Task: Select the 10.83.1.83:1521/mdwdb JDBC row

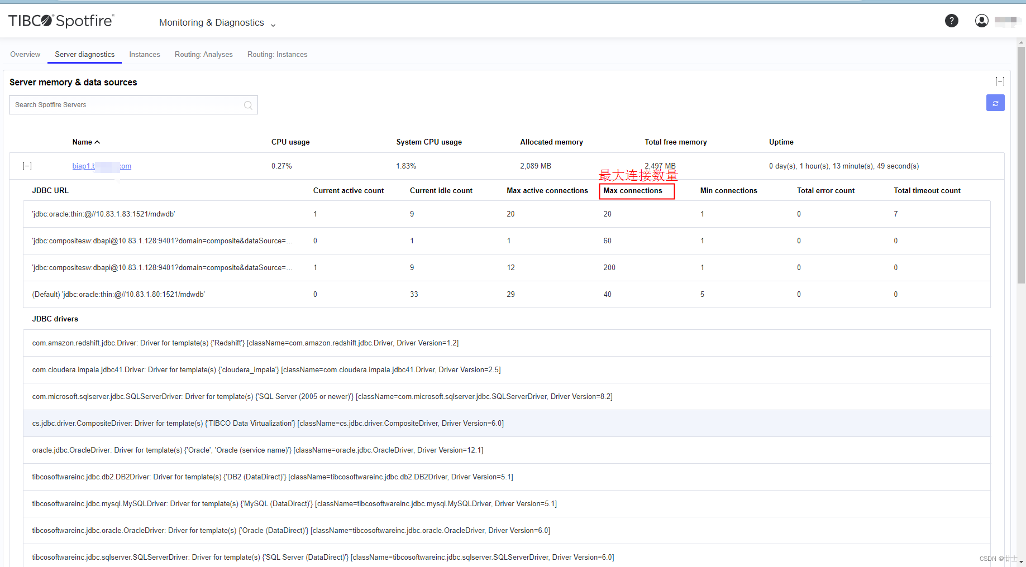Action: [507, 214]
